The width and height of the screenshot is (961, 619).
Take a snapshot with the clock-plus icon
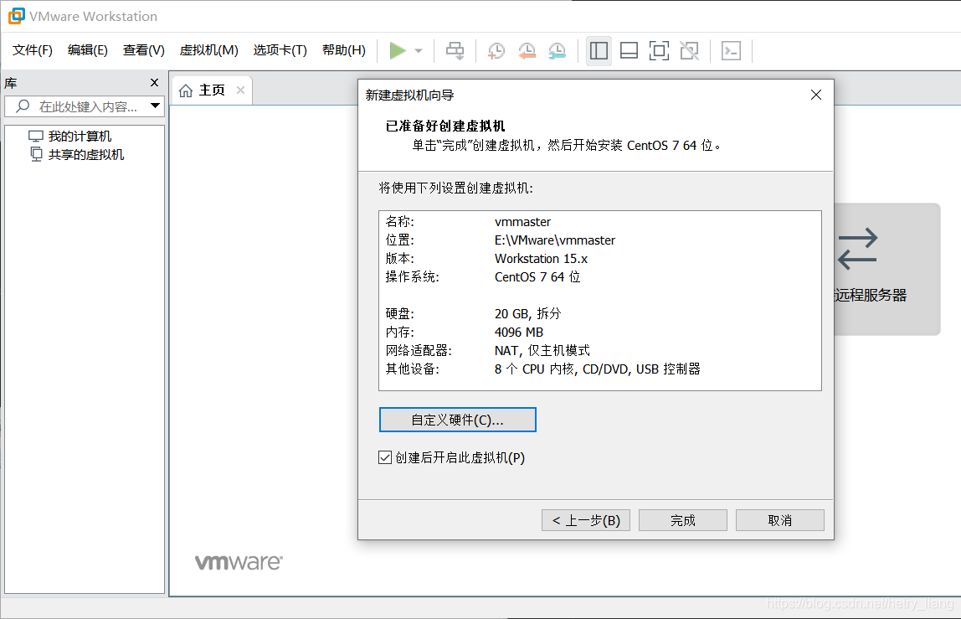496,50
